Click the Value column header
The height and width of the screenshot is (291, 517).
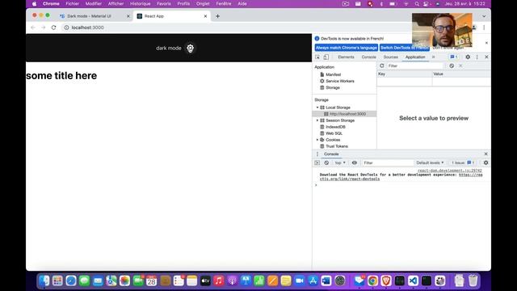click(x=461, y=74)
